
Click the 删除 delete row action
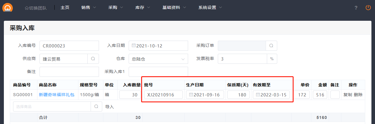358,95
